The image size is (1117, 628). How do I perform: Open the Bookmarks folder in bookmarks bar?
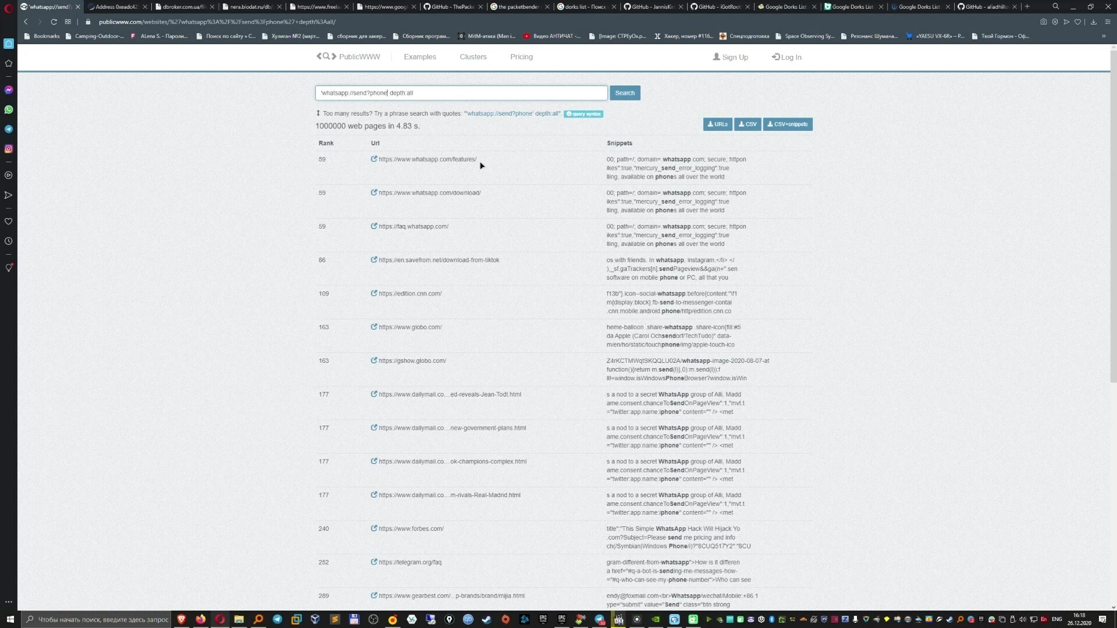point(41,36)
